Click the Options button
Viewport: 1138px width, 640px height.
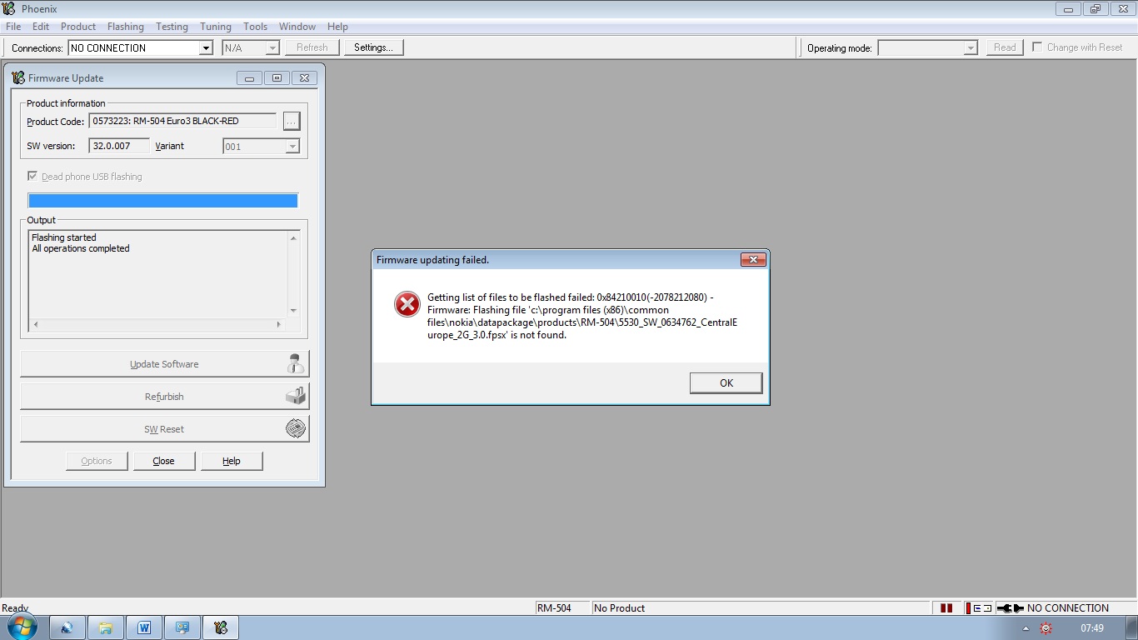(x=97, y=461)
